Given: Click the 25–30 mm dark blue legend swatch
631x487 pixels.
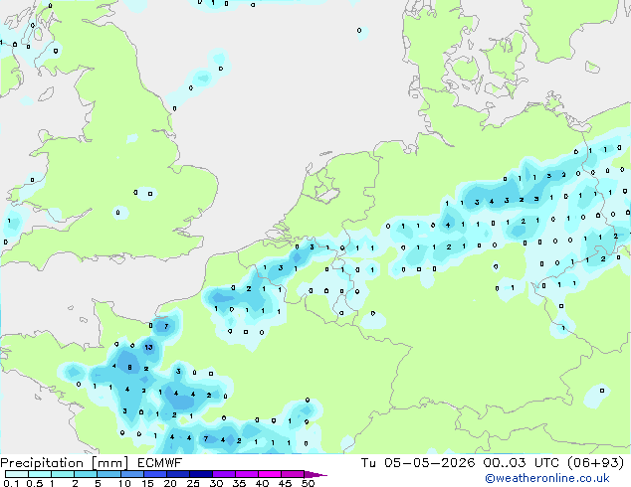Looking at the screenshot, I should pos(201,474).
